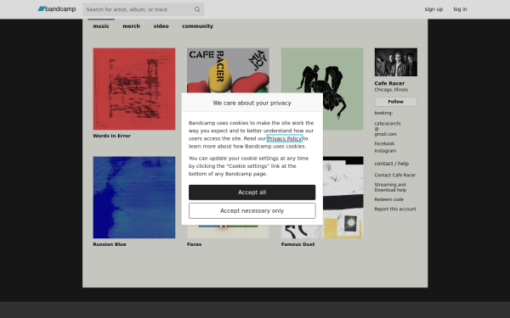Click the Cafe Racer artist name
Image resolution: width=510 pixels, height=318 pixels.
pos(389,83)
